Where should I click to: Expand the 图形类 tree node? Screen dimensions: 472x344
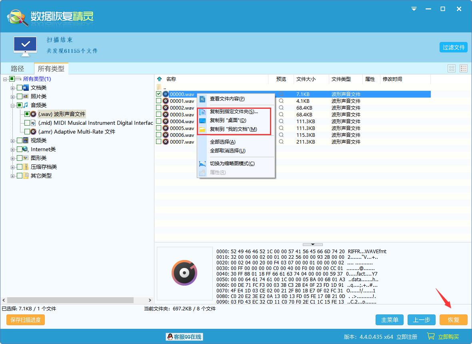[x=13, y=158]
